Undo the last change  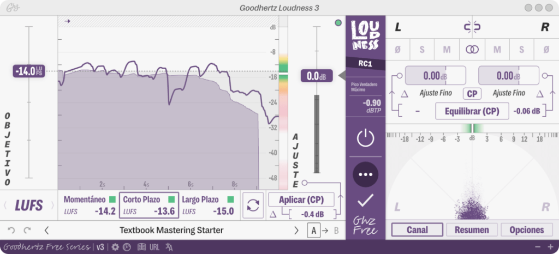pos(11,231)
